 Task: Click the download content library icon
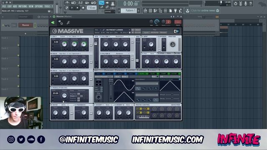[x=187, y=11]
